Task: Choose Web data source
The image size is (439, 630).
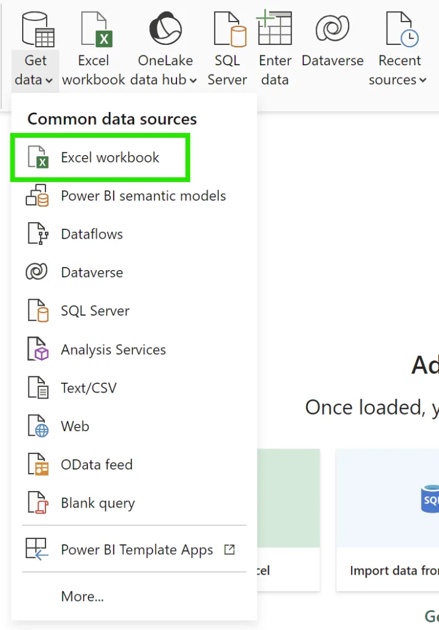Action: point(134,426)
